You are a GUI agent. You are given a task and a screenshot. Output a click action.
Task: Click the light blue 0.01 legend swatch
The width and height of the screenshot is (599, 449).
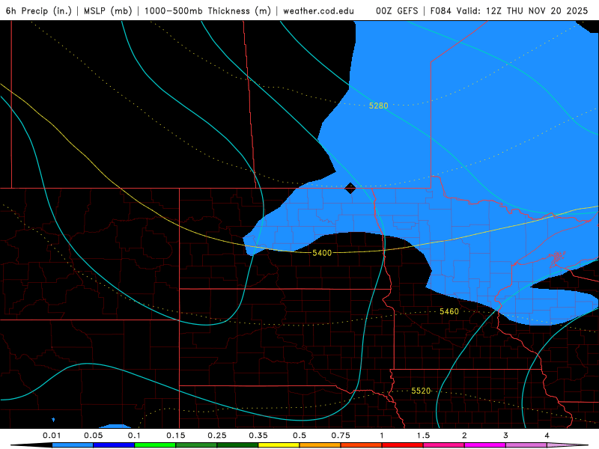(x=73, y=445)
